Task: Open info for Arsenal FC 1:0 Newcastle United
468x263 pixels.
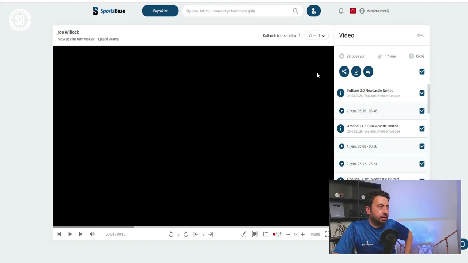Action: point(341,129)
